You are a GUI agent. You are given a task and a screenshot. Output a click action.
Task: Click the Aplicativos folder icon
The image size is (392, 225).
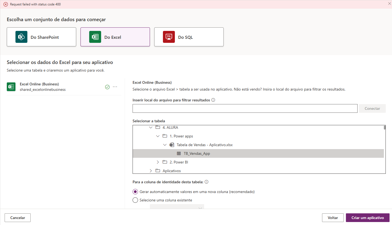coord(158,171)
